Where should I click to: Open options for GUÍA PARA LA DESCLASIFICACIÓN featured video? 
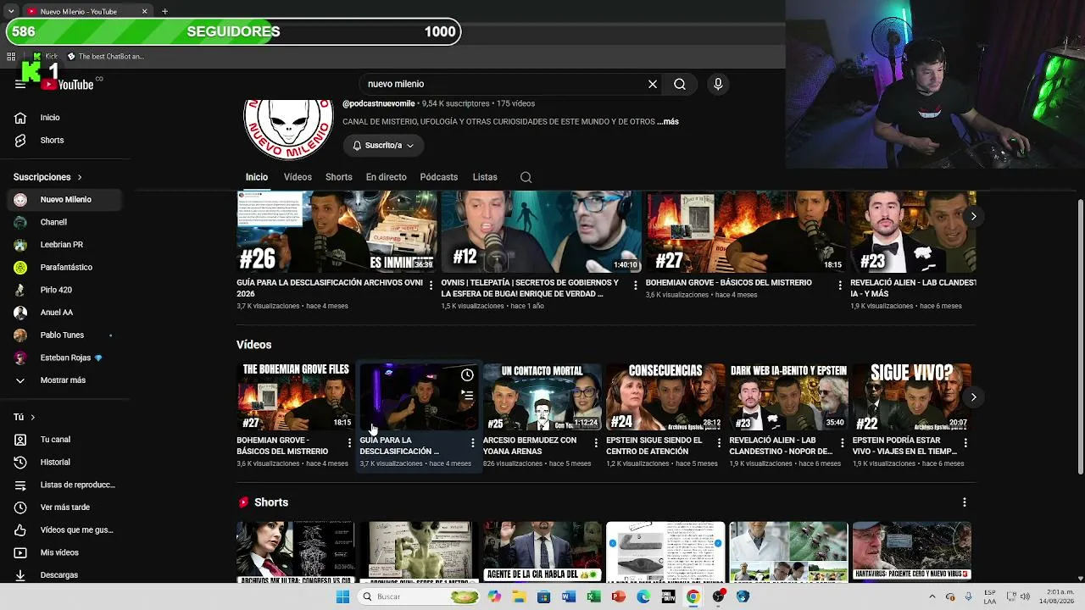click(431, 286)
